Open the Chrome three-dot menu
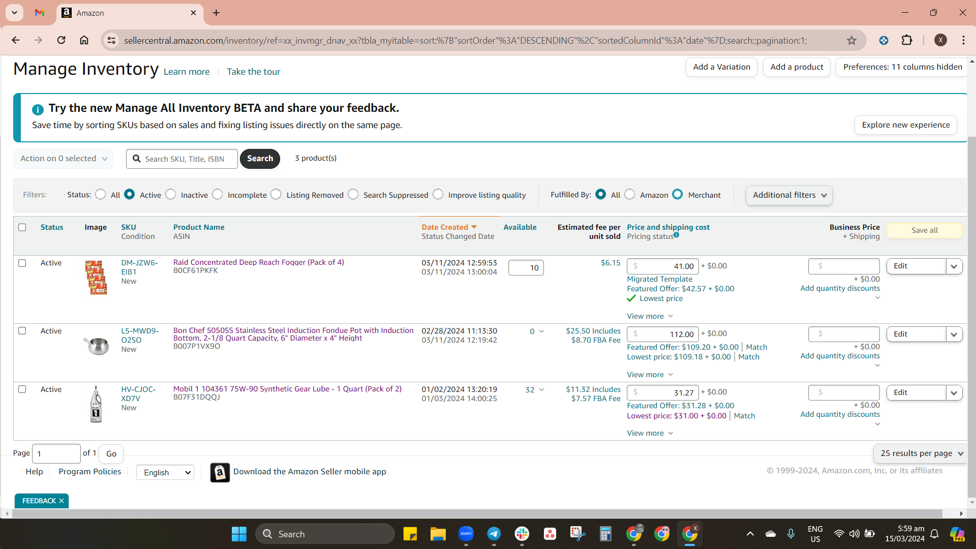The image size is (976, 549). (x=963, y=40)
